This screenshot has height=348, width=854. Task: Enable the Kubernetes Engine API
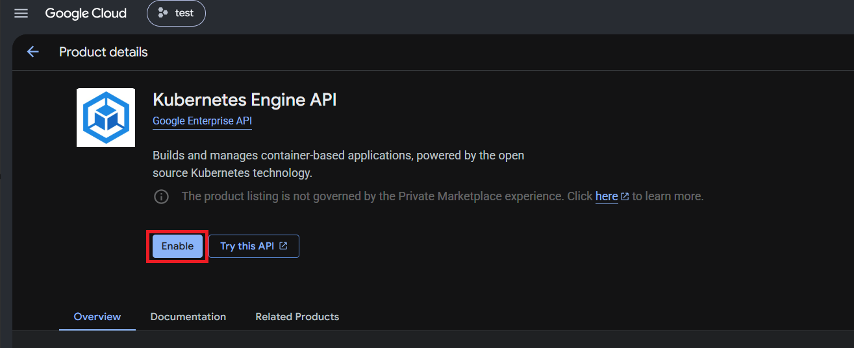pos(177,246)
